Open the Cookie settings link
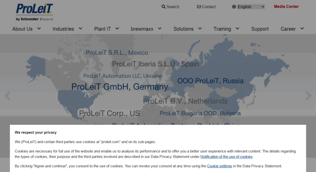The width and height of the screenshot is (316, 172). tap(220, 166)
